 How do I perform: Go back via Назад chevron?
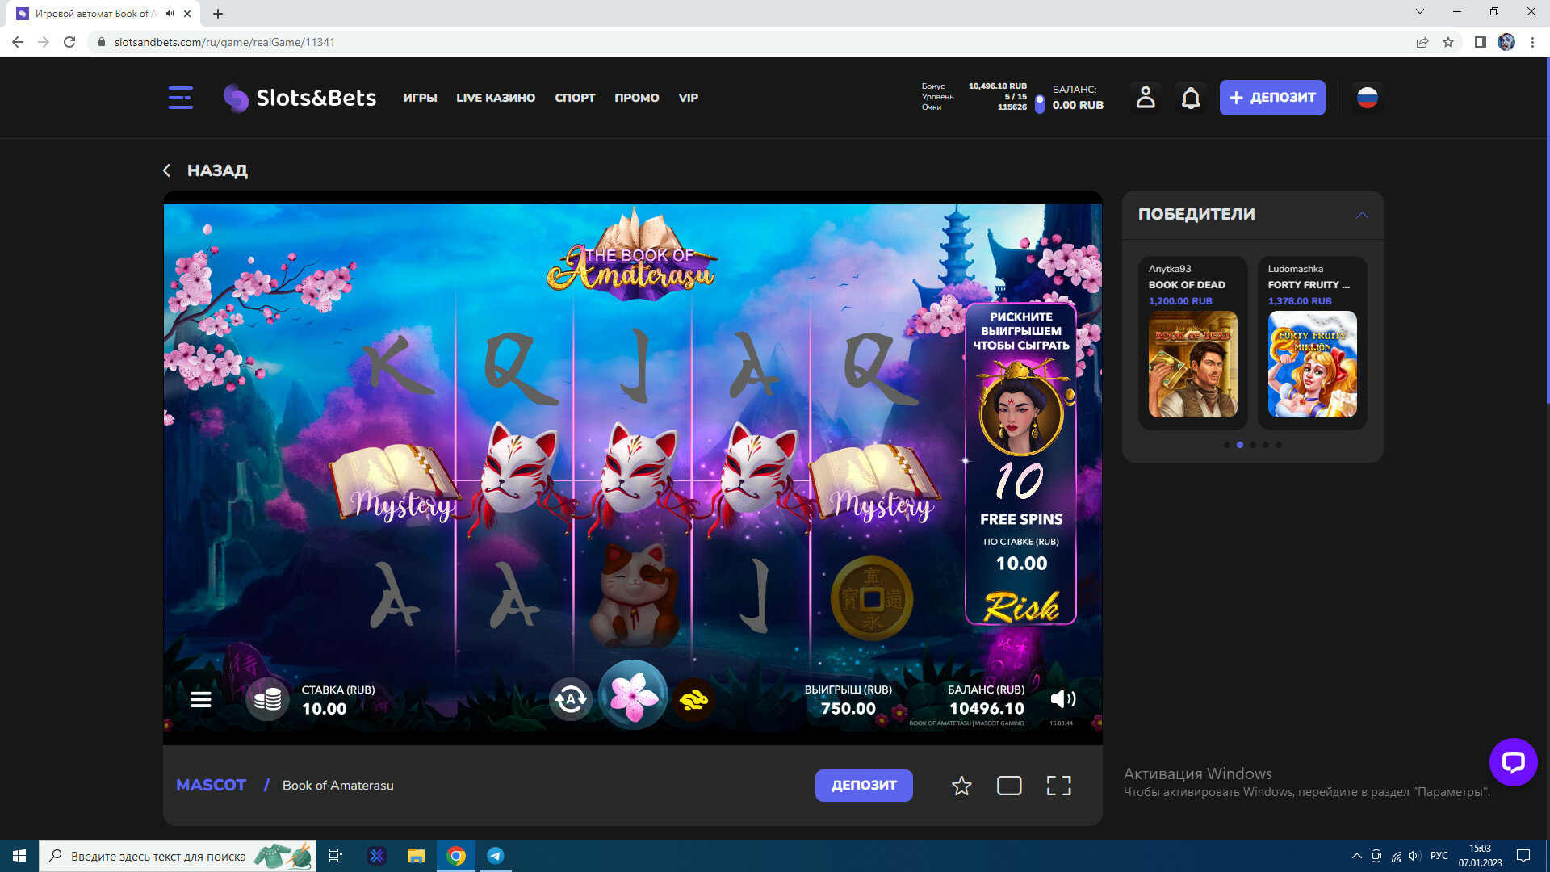(x=167, y=170)
